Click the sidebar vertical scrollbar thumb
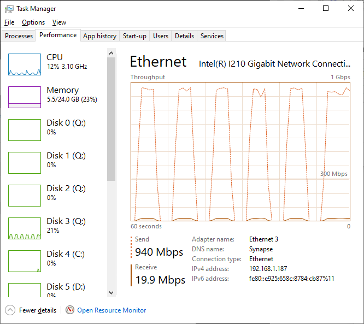Image resolution: width=364 pixels, height=324 pixels. (x=111, y=119)
